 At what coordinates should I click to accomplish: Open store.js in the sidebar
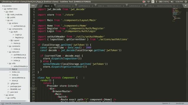[15, 80]
